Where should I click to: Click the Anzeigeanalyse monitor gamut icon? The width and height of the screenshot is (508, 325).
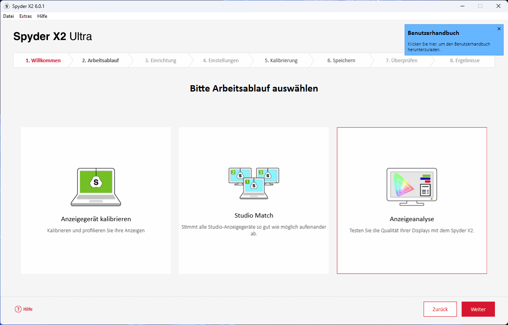pyautogui.click(x=412, y=187)
